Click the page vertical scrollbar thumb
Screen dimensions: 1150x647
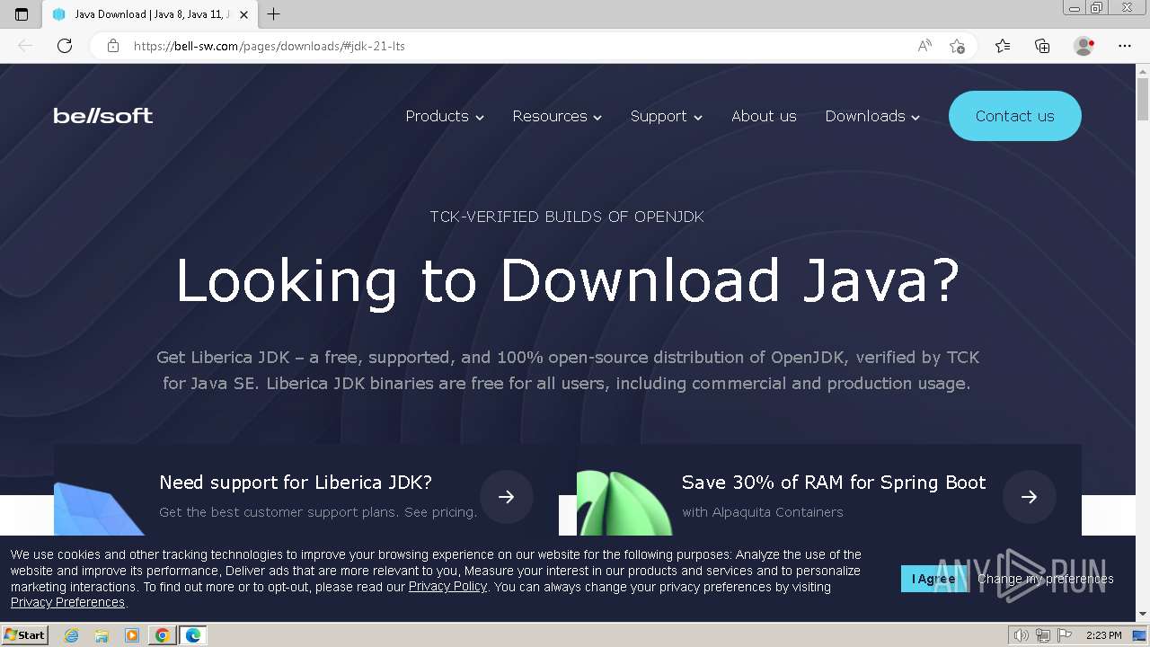click(1143, 99)
